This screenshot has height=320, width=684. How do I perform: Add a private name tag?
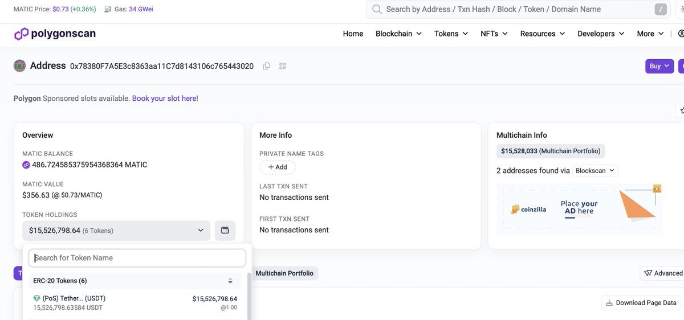[278, 167]
